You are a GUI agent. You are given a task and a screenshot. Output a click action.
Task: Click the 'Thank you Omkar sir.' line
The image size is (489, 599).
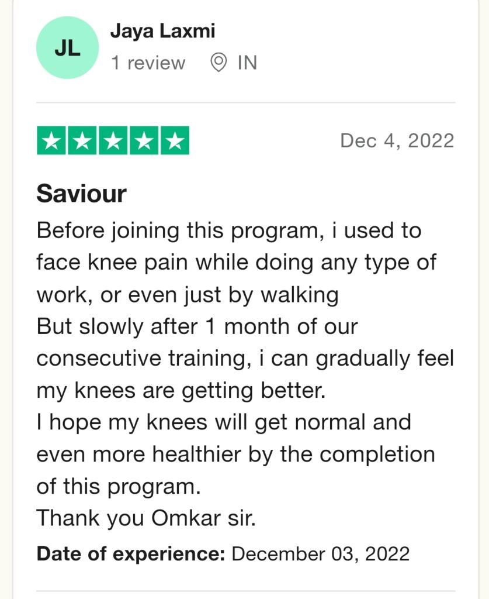[146, 519]
